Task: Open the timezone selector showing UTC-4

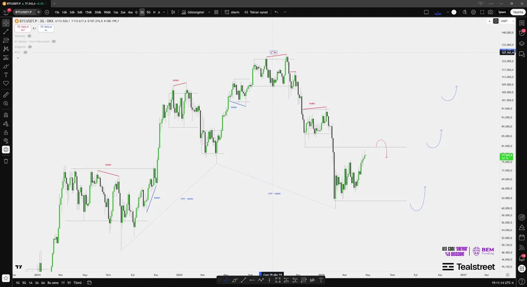Action: [503, 283]
